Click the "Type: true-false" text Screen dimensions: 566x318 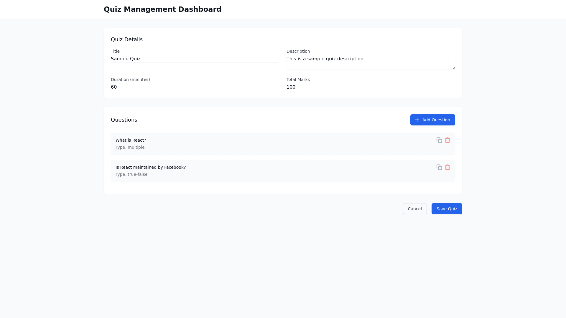tap(131, 174)
